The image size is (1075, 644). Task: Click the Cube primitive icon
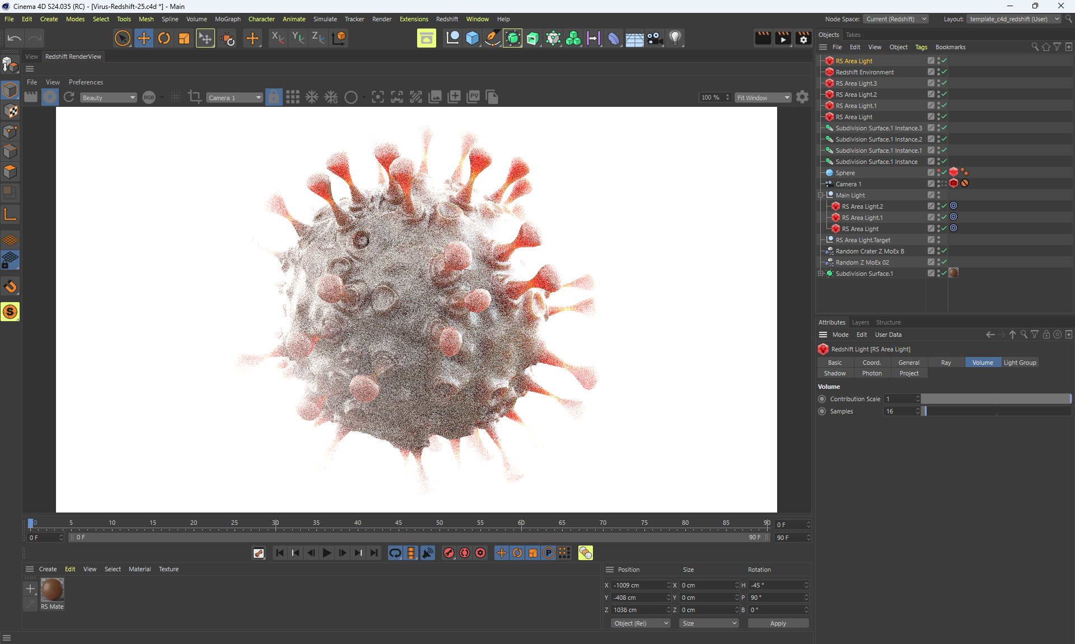click(x=473, y=38)
